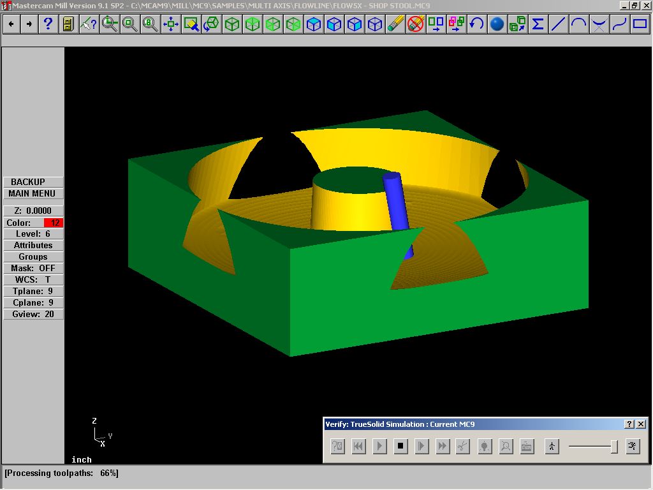Select the Fillet tool icon

(599, 24)
